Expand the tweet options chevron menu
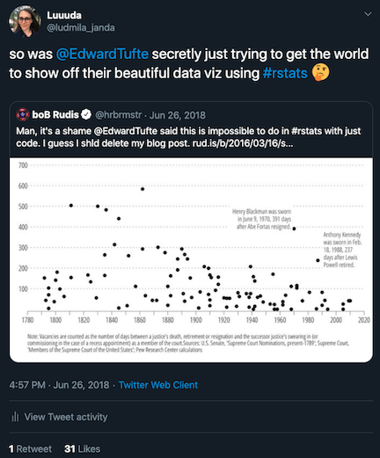380x458 pixels. pos(368,14)
